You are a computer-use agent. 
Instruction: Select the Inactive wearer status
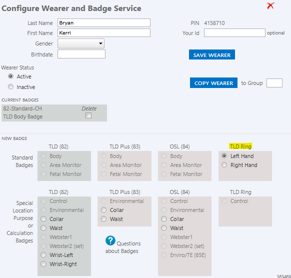coord(11,87)
